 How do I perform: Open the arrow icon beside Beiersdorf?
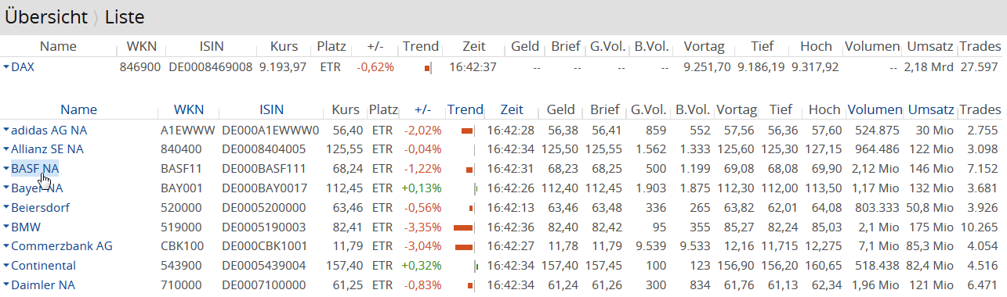[6, 208]
